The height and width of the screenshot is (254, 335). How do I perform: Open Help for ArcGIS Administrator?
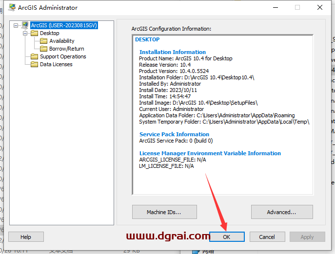[x=26, y=237]
